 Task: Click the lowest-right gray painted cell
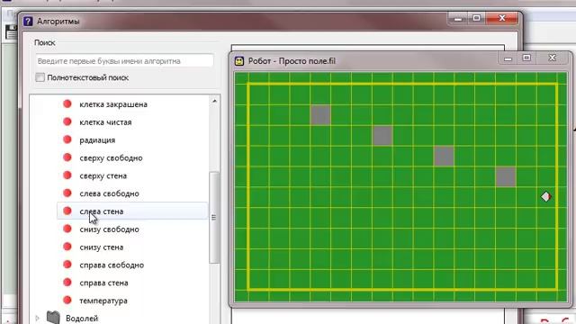(506, 177)
